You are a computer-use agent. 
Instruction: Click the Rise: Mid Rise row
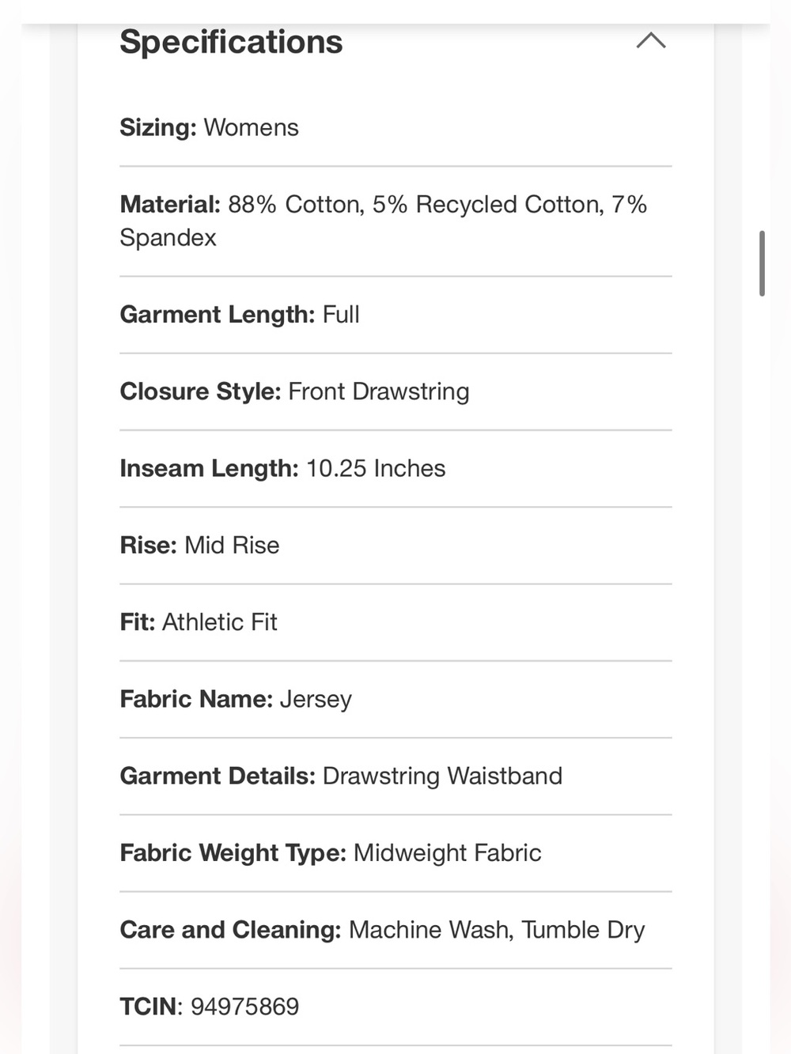pyautogui.click(x=395, y=546)
